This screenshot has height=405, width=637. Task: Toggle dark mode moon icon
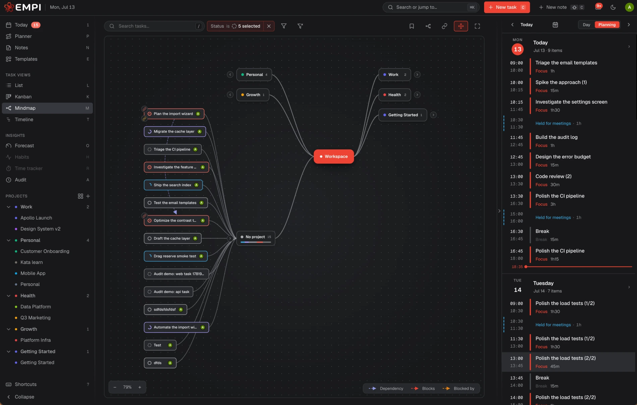613,7
